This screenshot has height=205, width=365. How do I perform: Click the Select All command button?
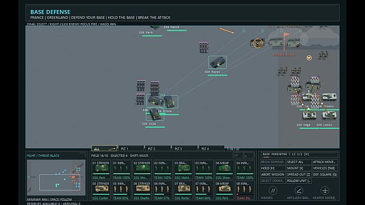coord(299,162)
